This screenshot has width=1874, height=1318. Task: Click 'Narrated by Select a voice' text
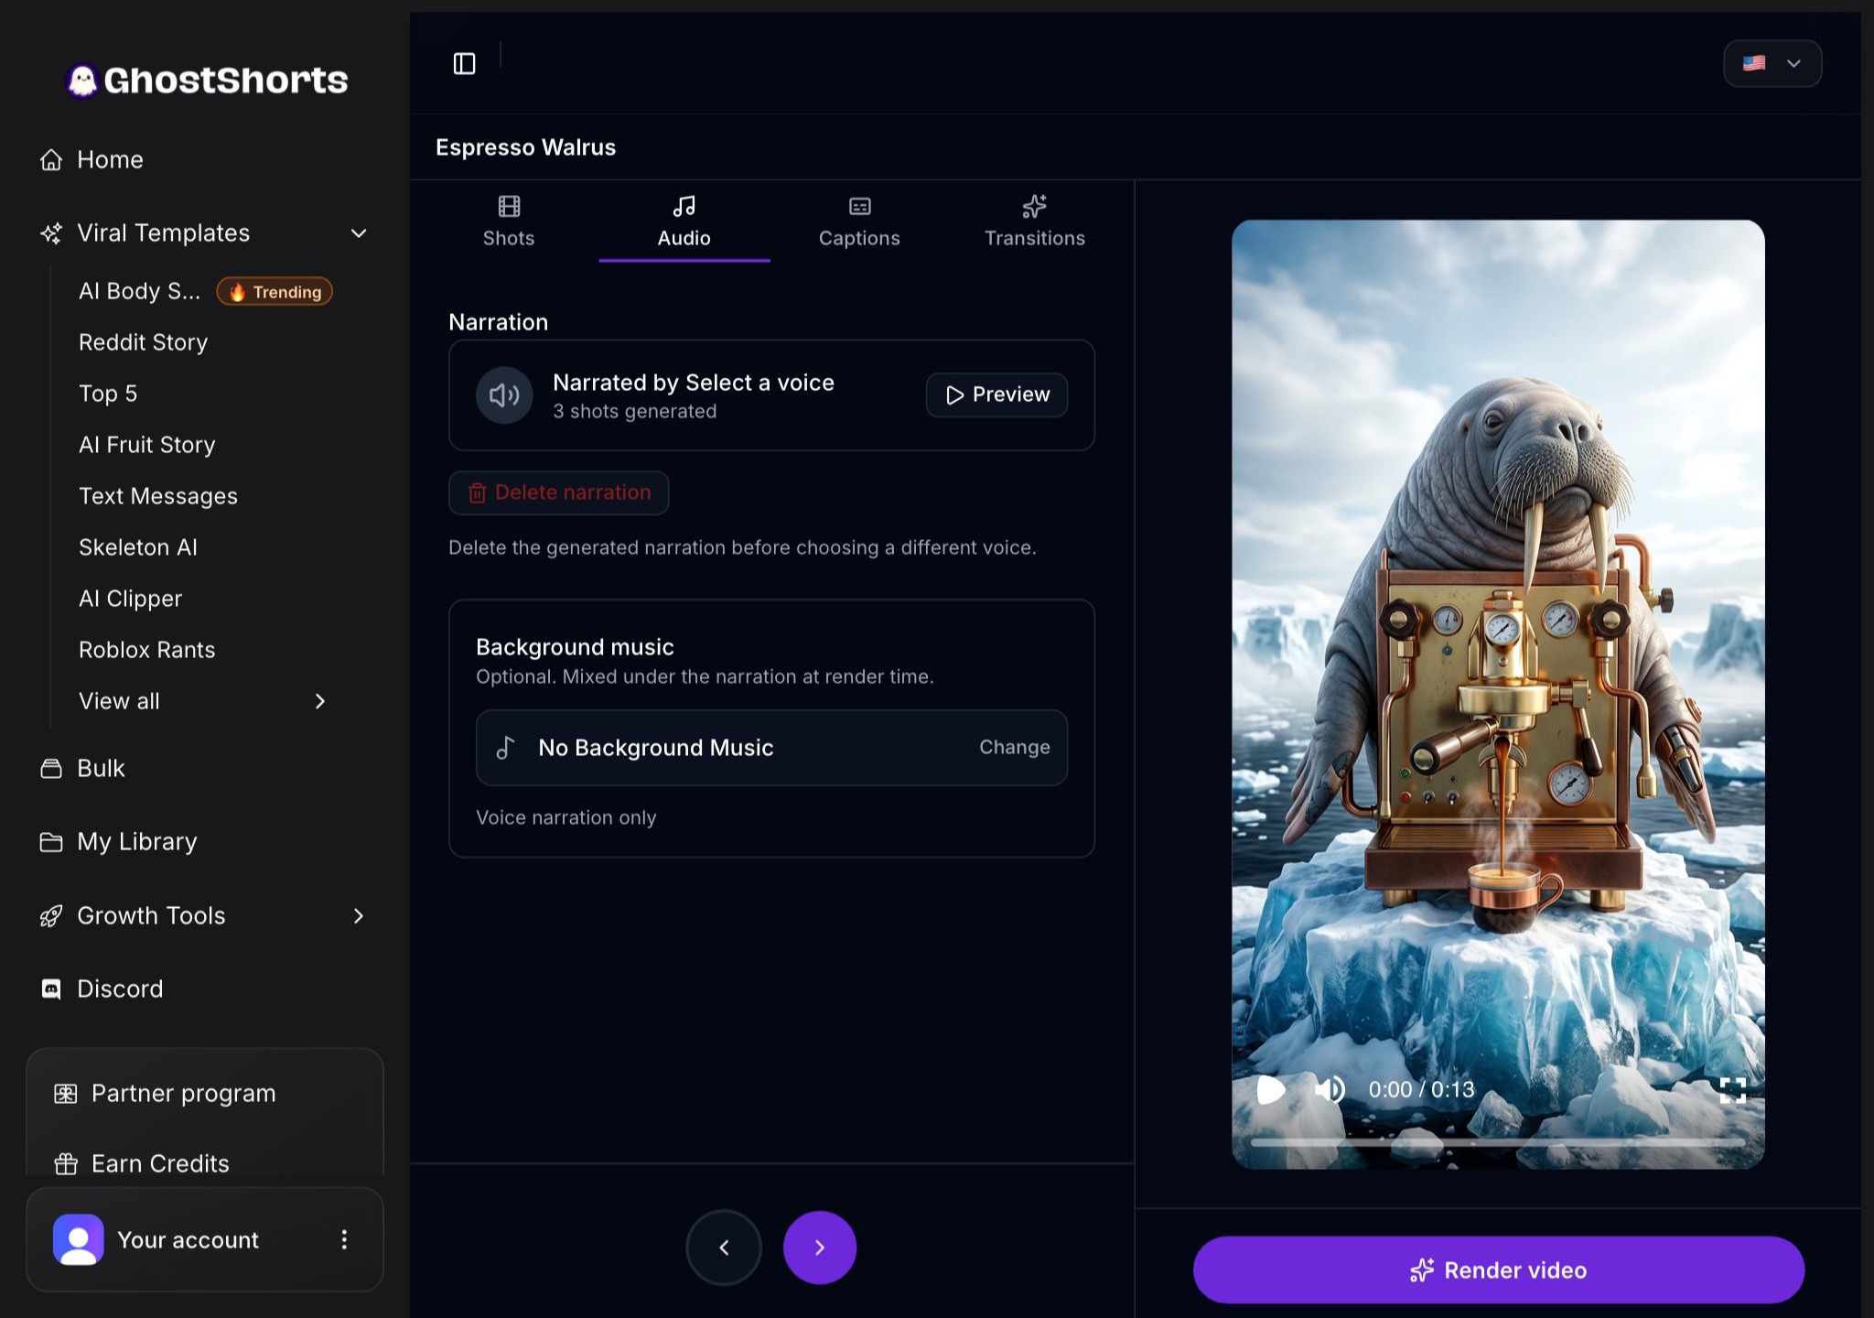point(694,383)
